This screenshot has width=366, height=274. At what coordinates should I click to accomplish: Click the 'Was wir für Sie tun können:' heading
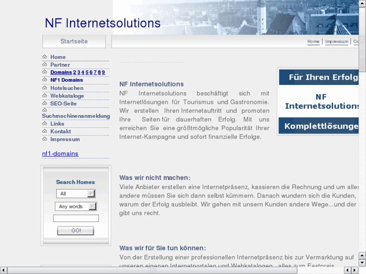(163, 248)
